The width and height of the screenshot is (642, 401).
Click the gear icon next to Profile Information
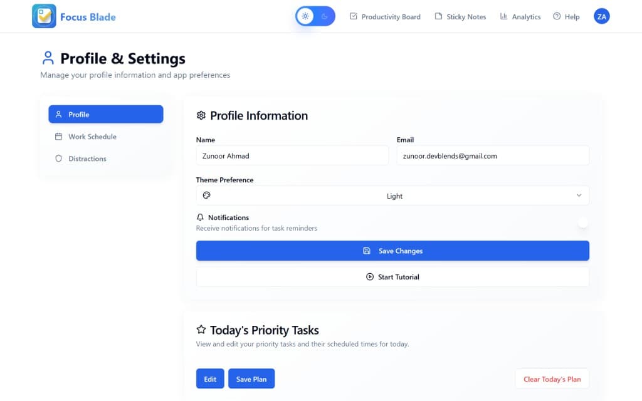[x=201, y=115]
